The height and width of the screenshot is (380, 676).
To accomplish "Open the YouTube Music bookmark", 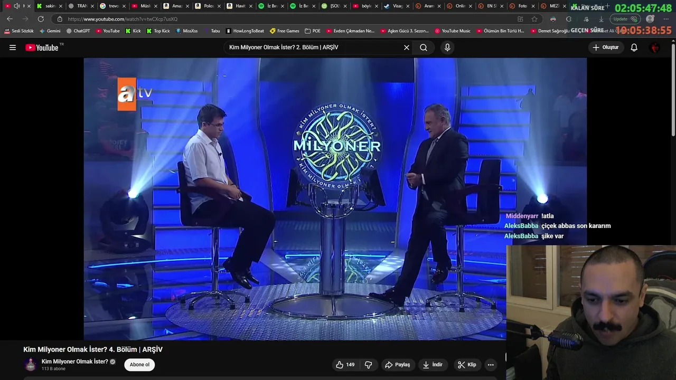I will click(x=453, y=31).
